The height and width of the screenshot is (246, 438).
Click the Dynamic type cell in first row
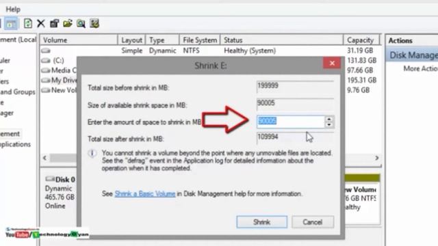point(162,51)
